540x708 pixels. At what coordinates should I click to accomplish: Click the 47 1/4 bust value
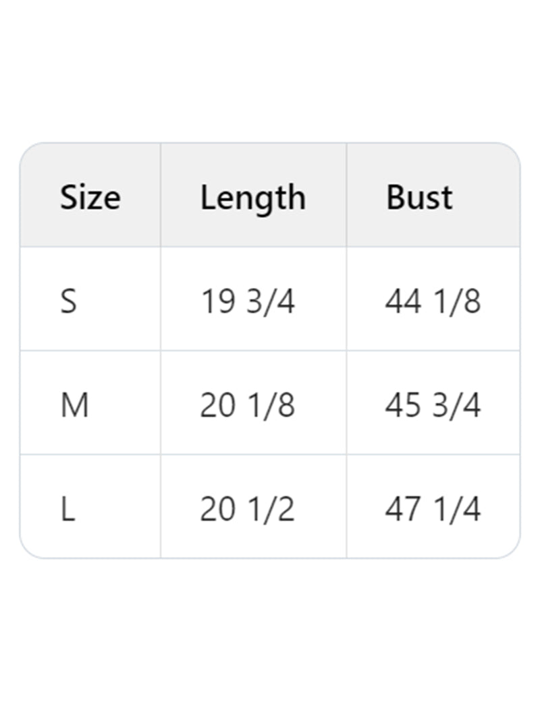pos(433,510)
